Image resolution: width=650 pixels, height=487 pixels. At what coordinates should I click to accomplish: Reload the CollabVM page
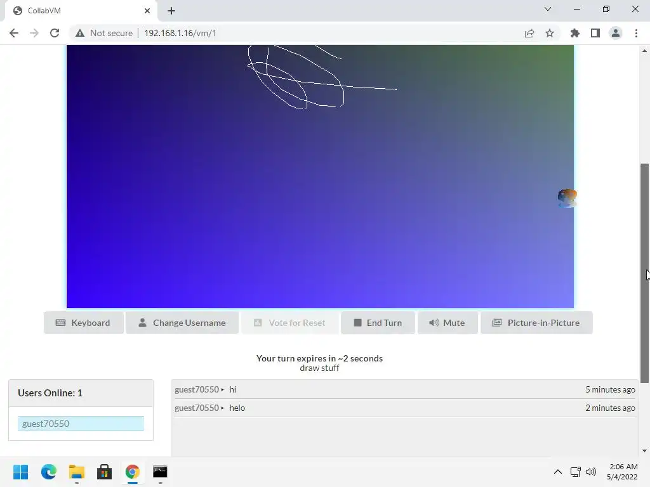pyautogui.click(x=55, y=33)
